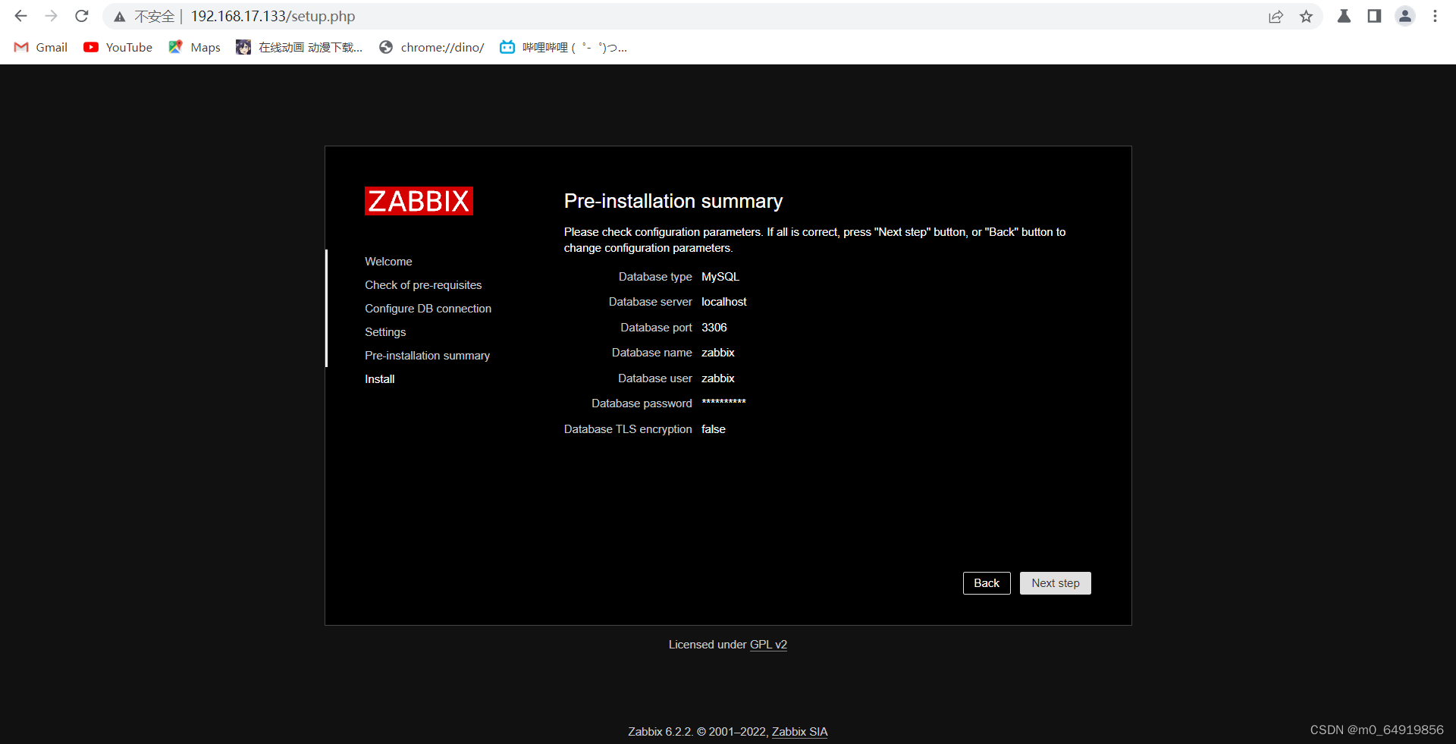Viewport: 1456px width, 744px height.
Task: Select Check of pre-requisites step
Action: point(423,285)
